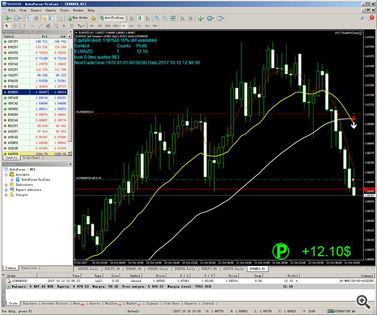The width and height of the screenshot is (377, 315).
Task: Toggle the Navigator window star icon
Action: coord(44,18)
